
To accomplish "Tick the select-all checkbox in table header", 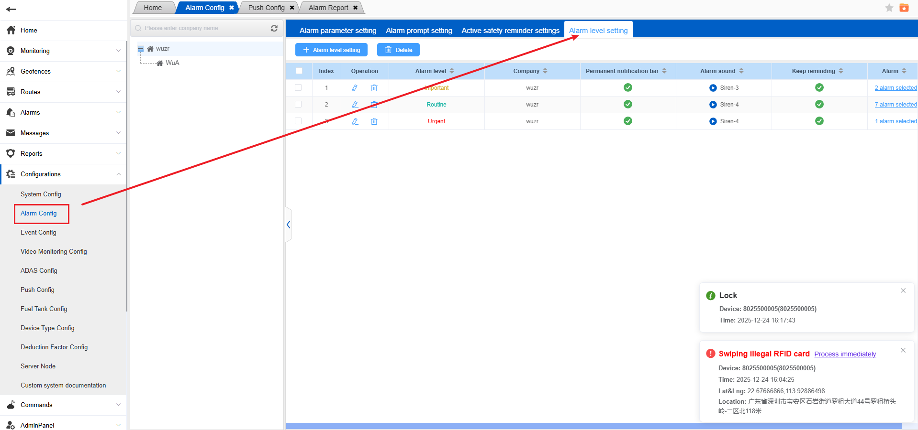I will pos(299,71).
